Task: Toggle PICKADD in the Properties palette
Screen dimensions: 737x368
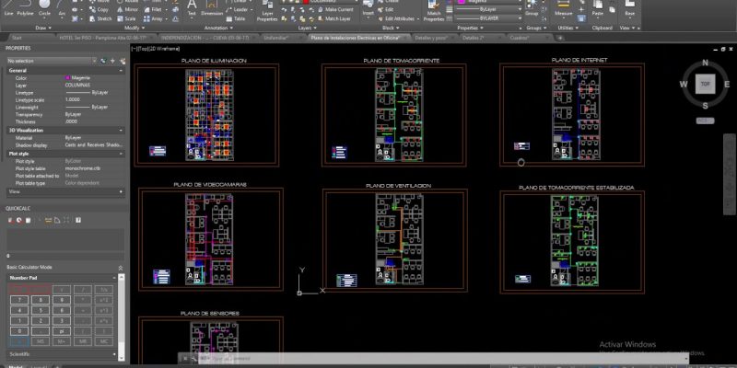Action: tap(102, 60)
